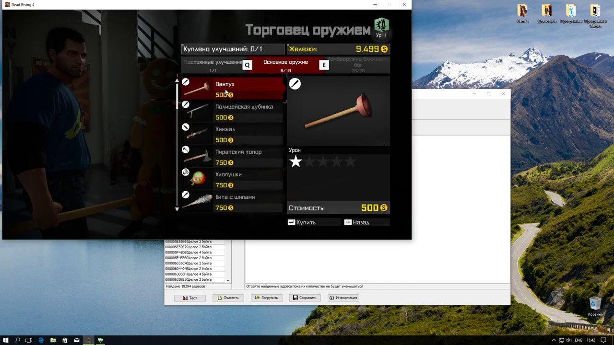This screenshot has height=345, width=614.
Task: Open the Windows Start menu
Action: [6, 340]
